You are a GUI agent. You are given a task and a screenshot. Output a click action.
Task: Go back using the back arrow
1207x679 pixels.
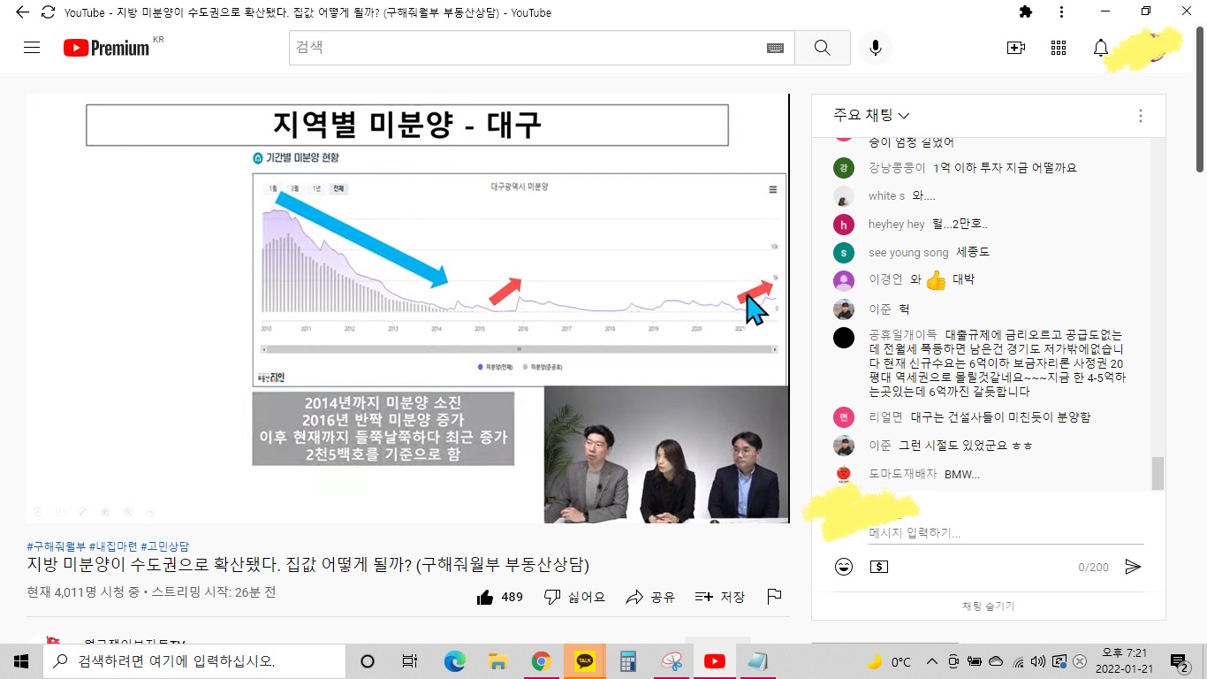[22, 12]
